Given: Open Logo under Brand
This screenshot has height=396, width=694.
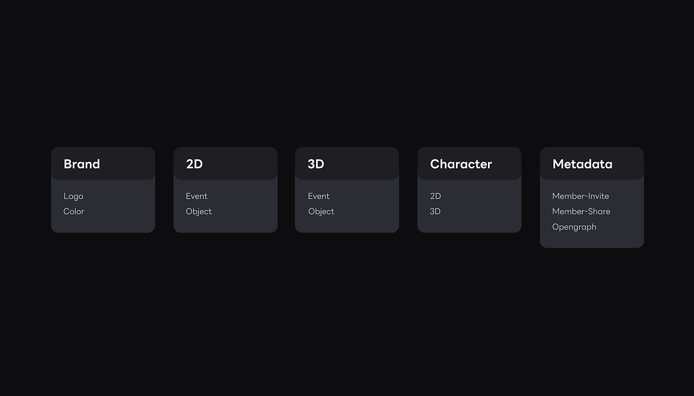Looking at the screenshot, I should point(73,196).
